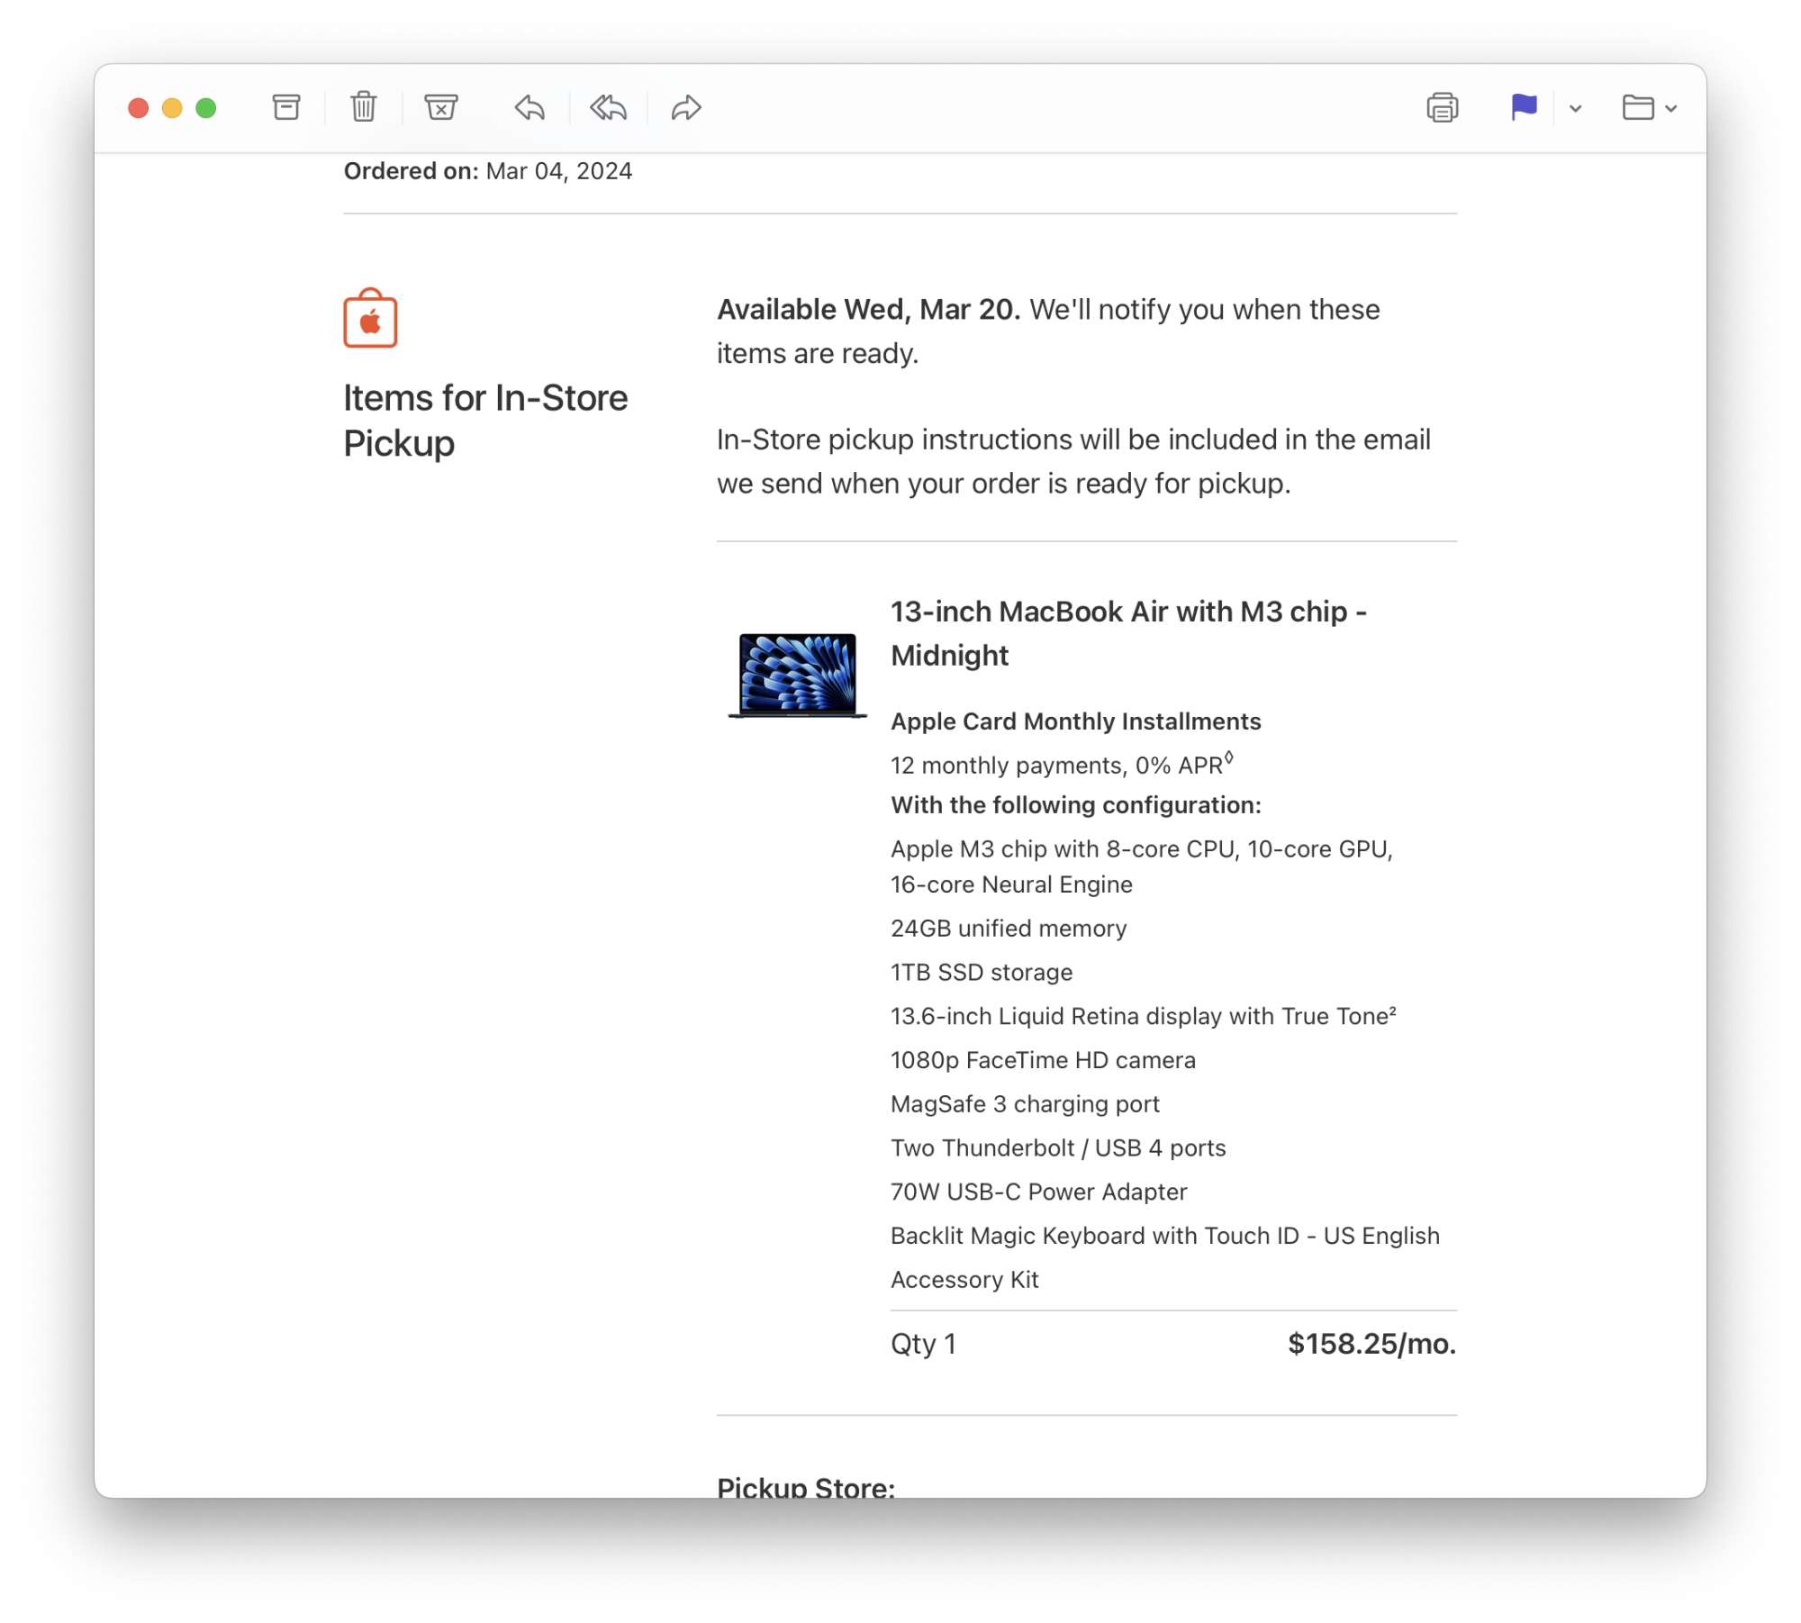Reply to the sender
The width and height of the screenshot is (1801, 1623).
pos(529,108)
